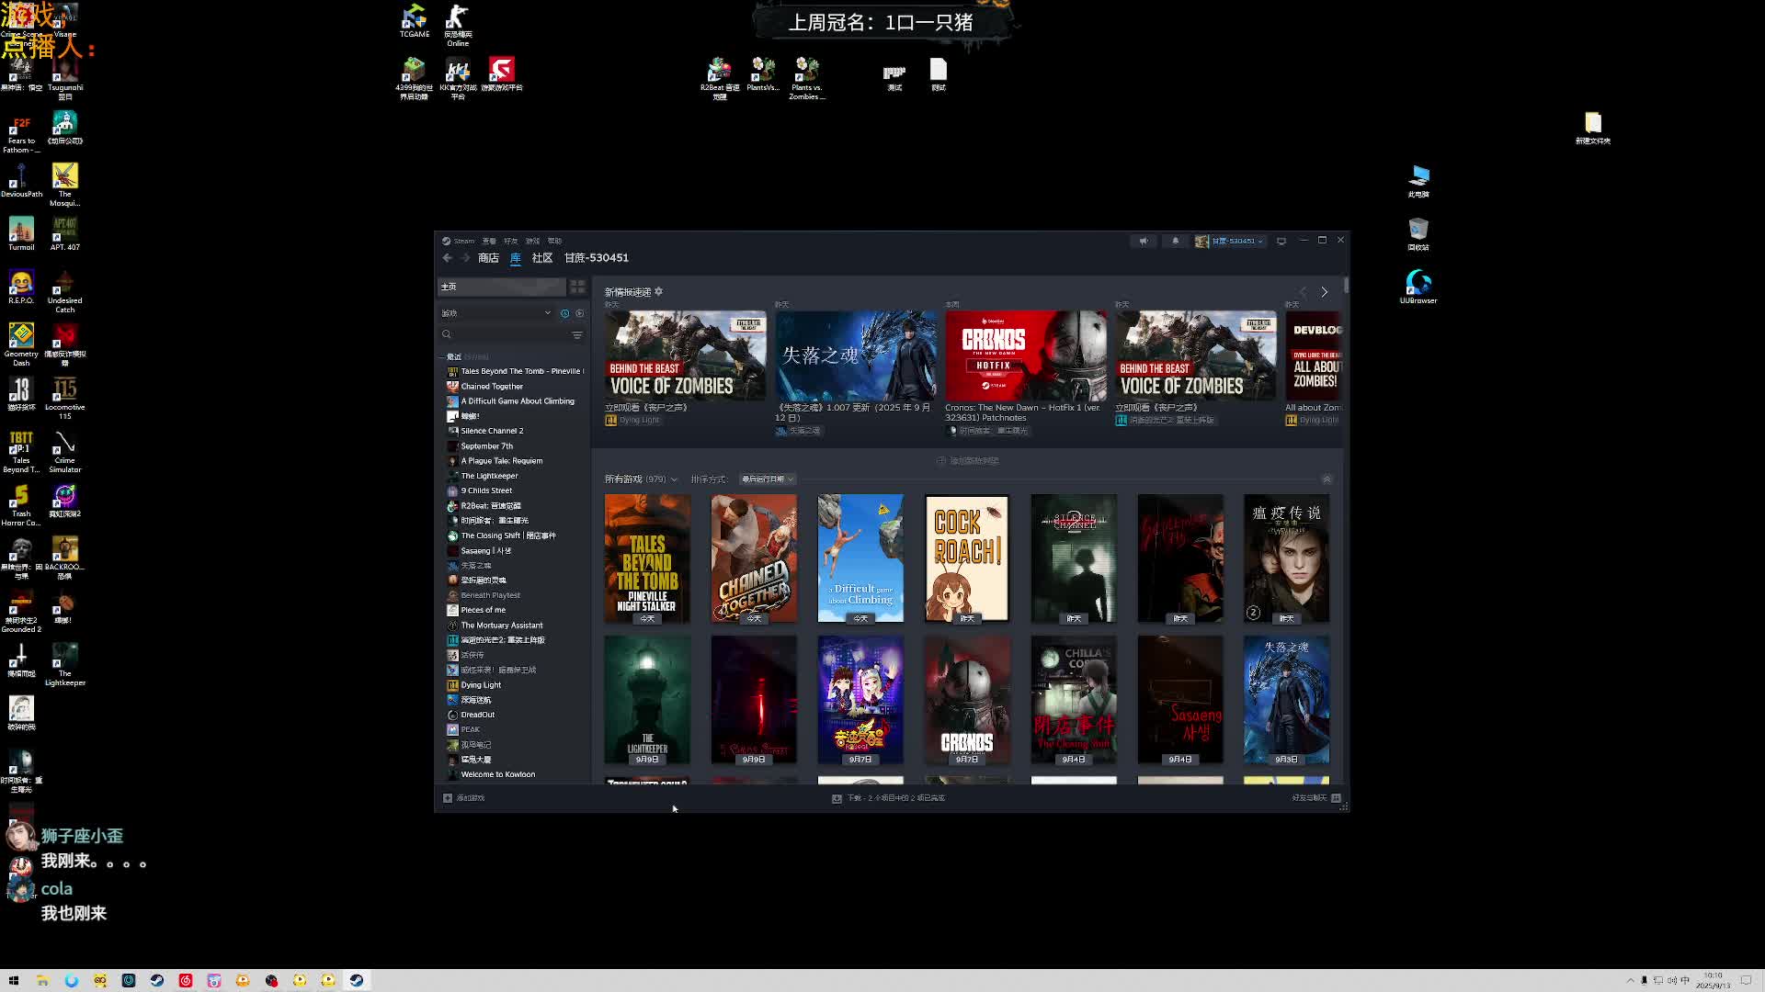Switch library sidebar to grid view icon
The width and height of the screenshot is (1765, 992).
point(577,287)
